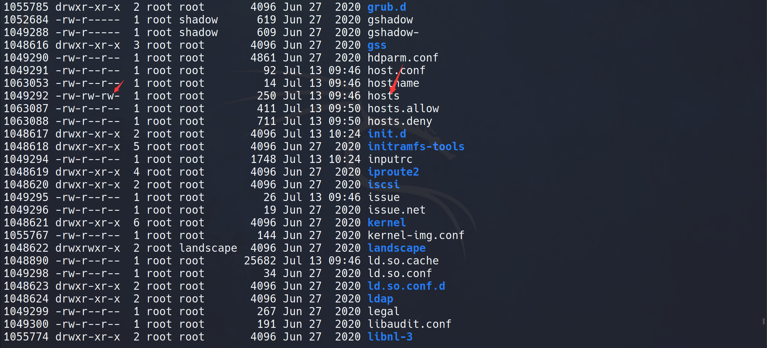Viewport: 767px width, 348px height.
Task: Click the libaudit.conf filename
Action: point(409,324)
